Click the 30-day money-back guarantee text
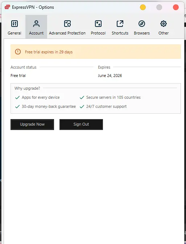The width and height of the screenshot is (186, 244). (x=49, y=107)
